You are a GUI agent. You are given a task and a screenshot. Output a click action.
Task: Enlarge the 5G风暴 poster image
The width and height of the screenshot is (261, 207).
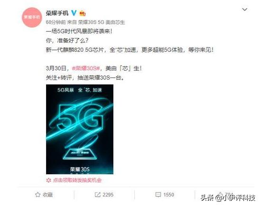pyautogui.click(x=80, y=130)
